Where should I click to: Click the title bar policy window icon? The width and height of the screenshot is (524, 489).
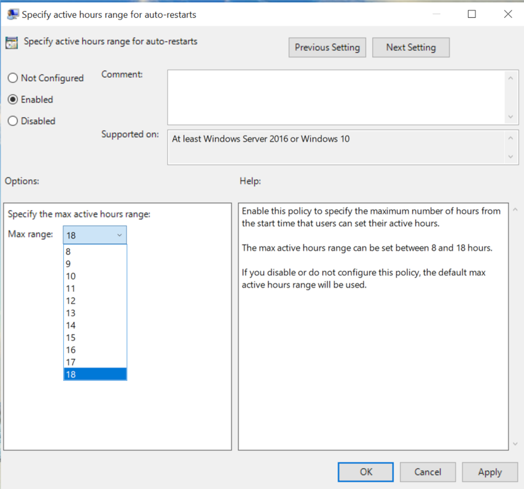(x=13, y=14)
